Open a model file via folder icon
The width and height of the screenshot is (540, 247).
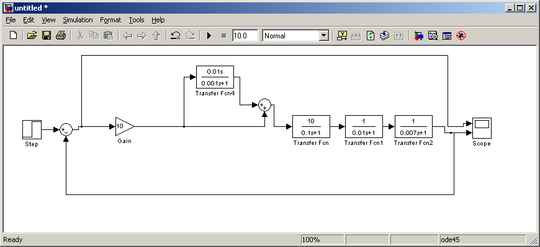(32, 35)
